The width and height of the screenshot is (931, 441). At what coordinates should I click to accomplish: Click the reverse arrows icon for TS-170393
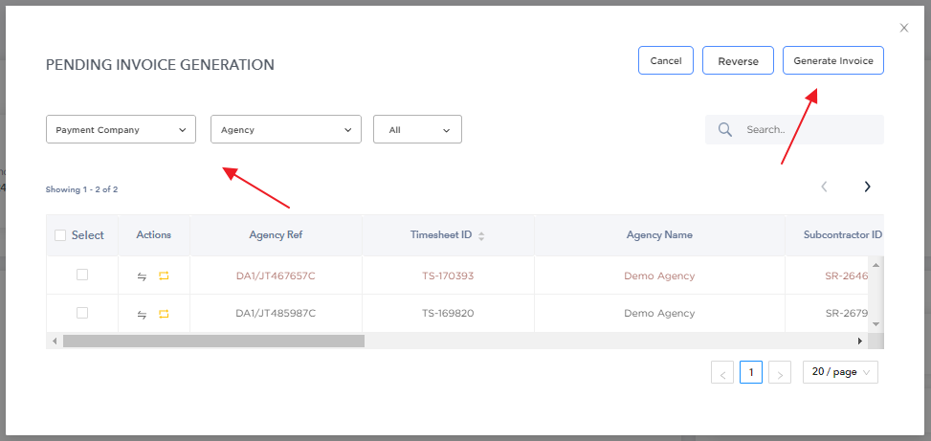(142, 276)
